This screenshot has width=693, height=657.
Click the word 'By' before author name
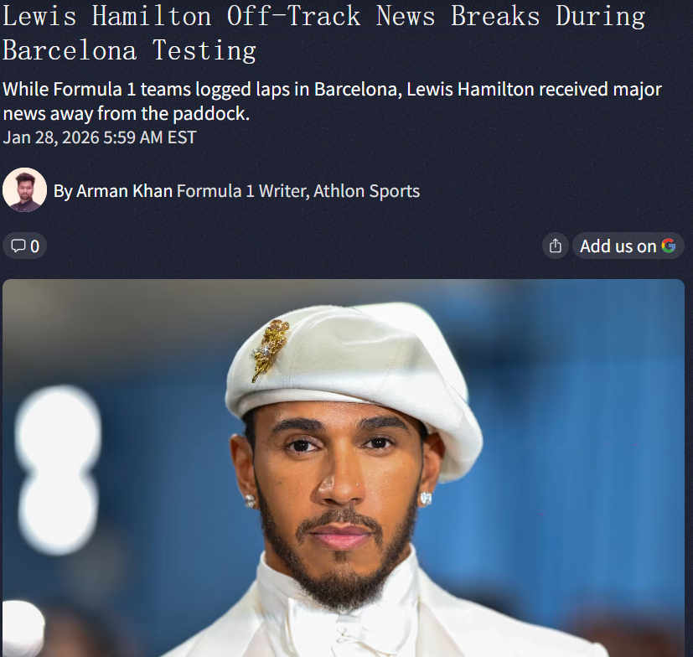[63, 191]
